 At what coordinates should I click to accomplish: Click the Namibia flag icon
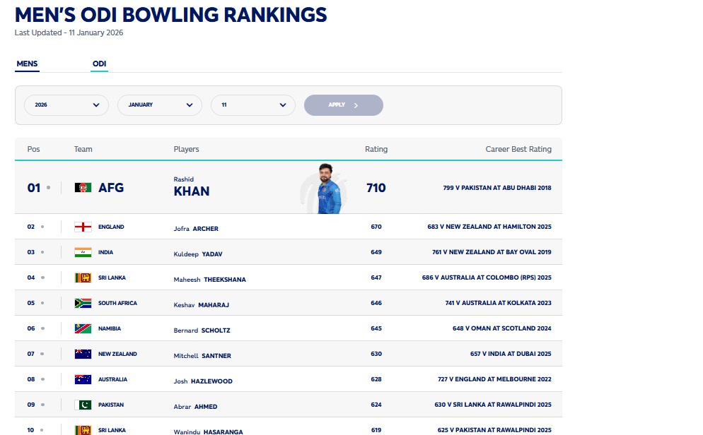83,328
